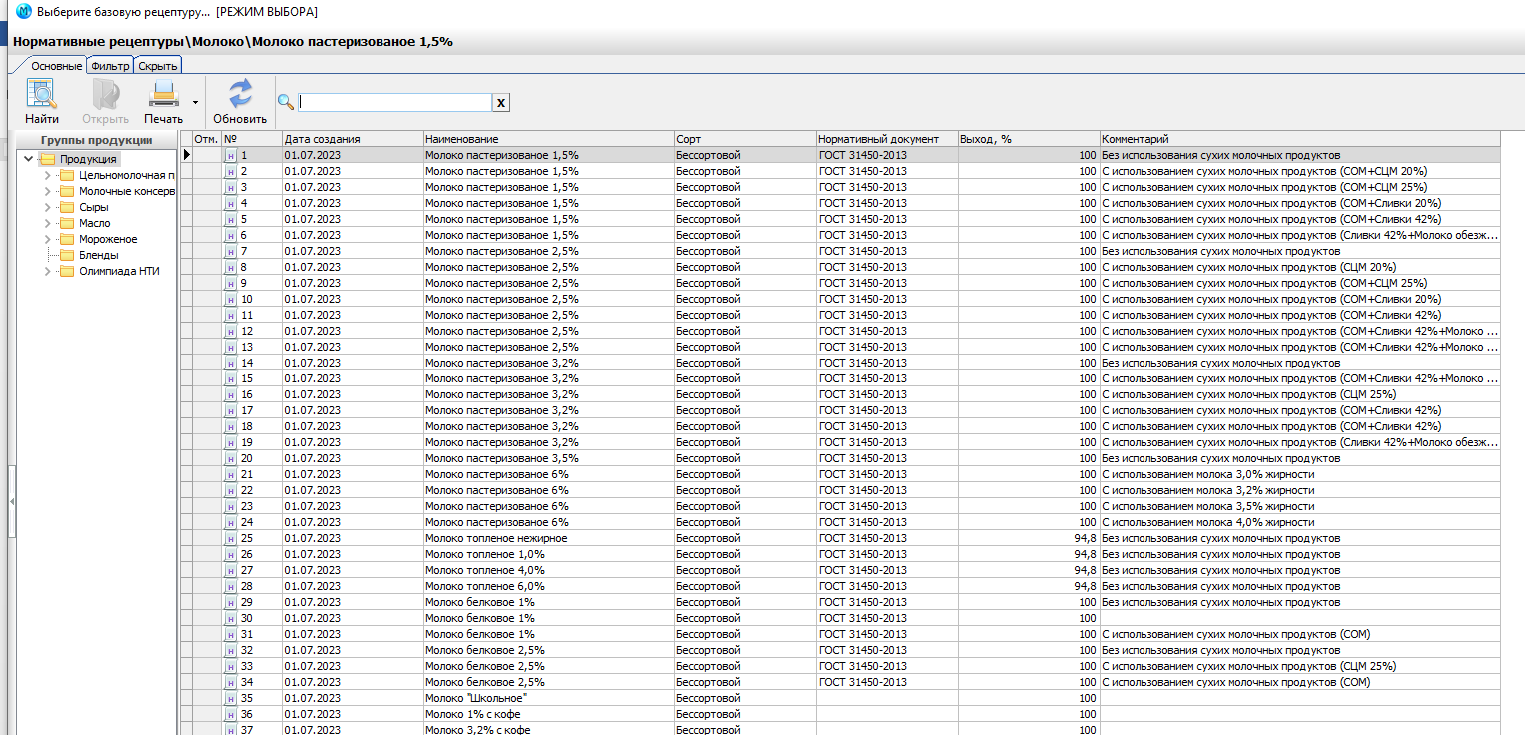Click the recipe document icon in row 1
This screenshot has height=735, width=1525.
point(230,156)
